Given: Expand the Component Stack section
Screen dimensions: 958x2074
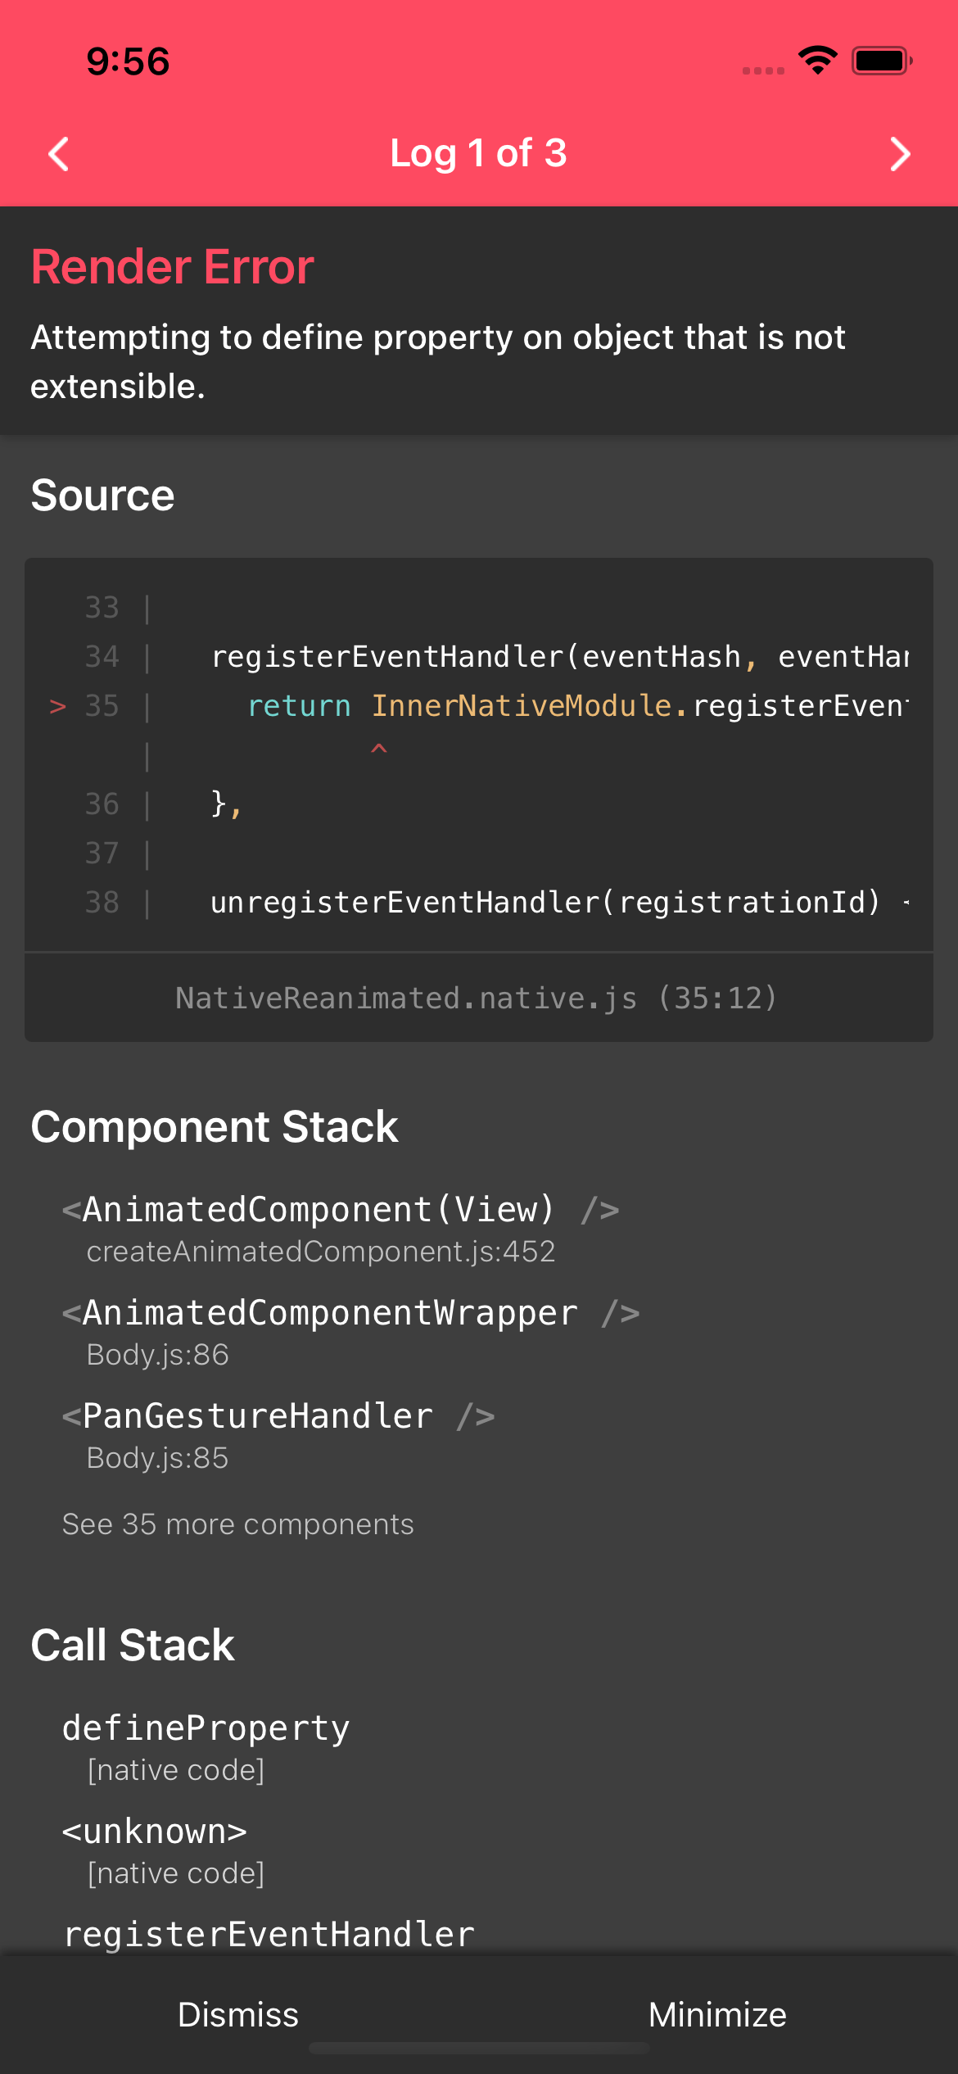Looking at the screenshot, I should pyautogui.click(x=214, y=1125).
